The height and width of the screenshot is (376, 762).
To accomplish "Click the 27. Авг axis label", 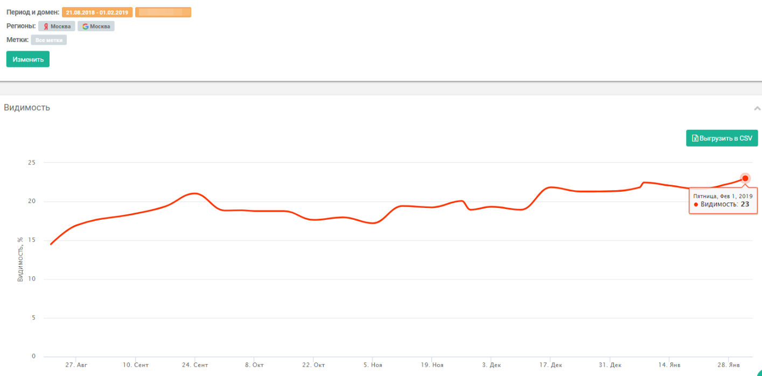I will pyautogui.click(x=76, y=365).
